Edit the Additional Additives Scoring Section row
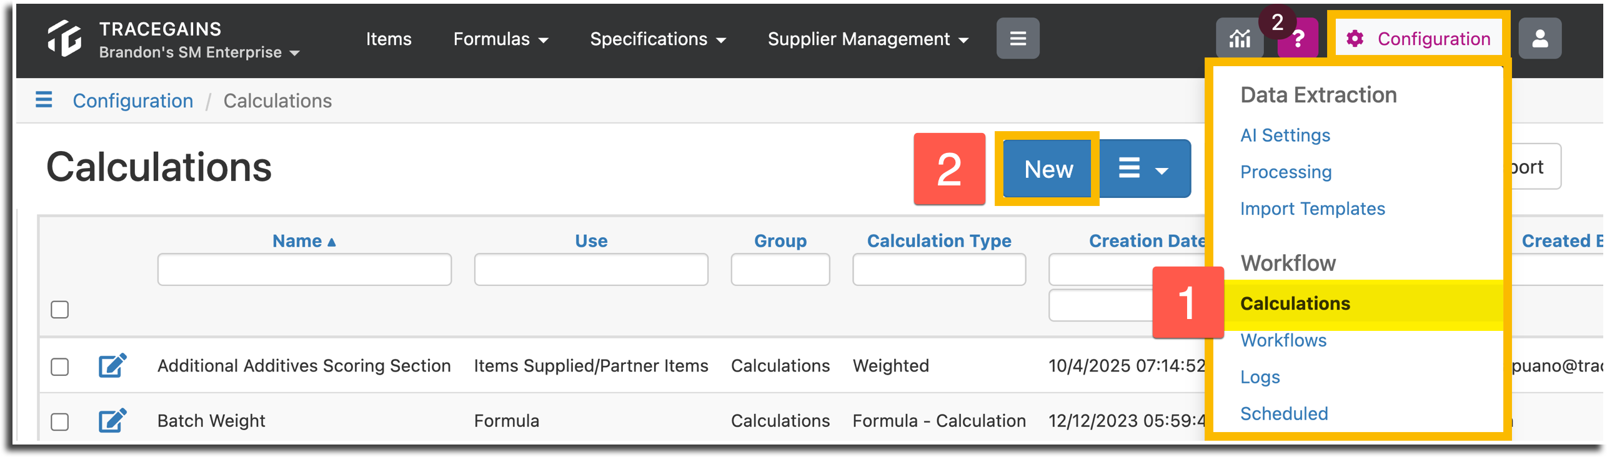The width and height of the screenshot is (1607, 457). [112, 365]
